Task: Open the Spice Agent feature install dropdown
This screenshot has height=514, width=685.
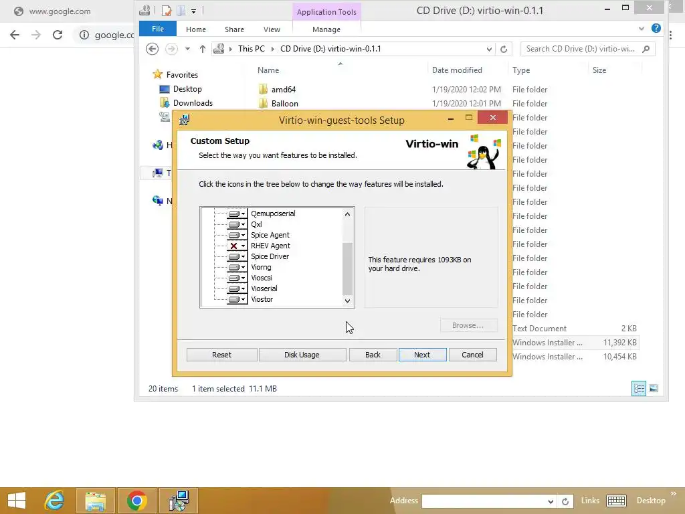Action: (237, 235)
